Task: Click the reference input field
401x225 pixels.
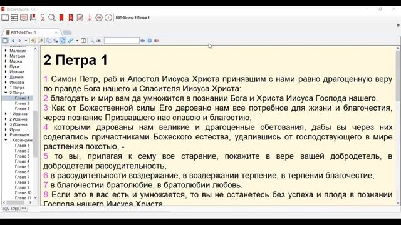Action: click(122, 41)
